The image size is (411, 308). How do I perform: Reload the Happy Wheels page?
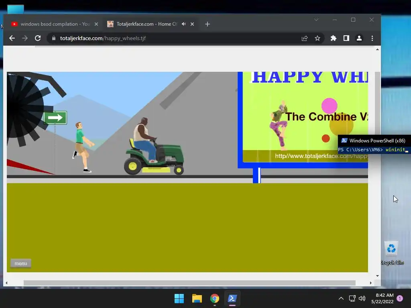click(x=38, y=38)
